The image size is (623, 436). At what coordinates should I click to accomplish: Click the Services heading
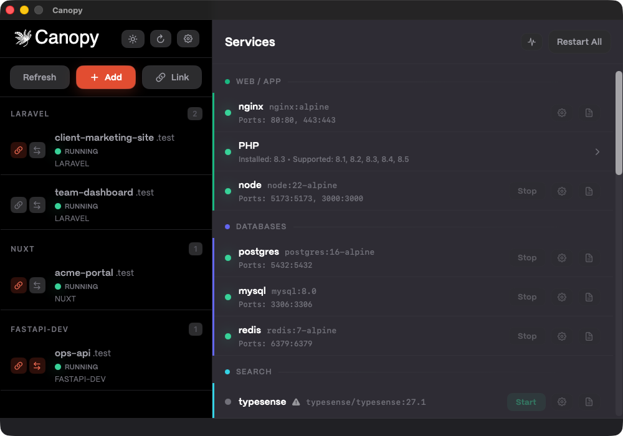tap(250, 42)
